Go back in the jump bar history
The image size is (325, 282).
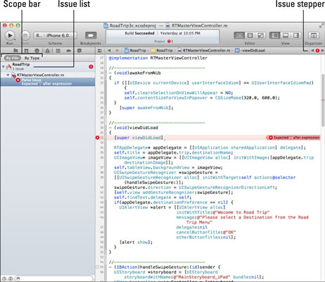tap(109, 51)
